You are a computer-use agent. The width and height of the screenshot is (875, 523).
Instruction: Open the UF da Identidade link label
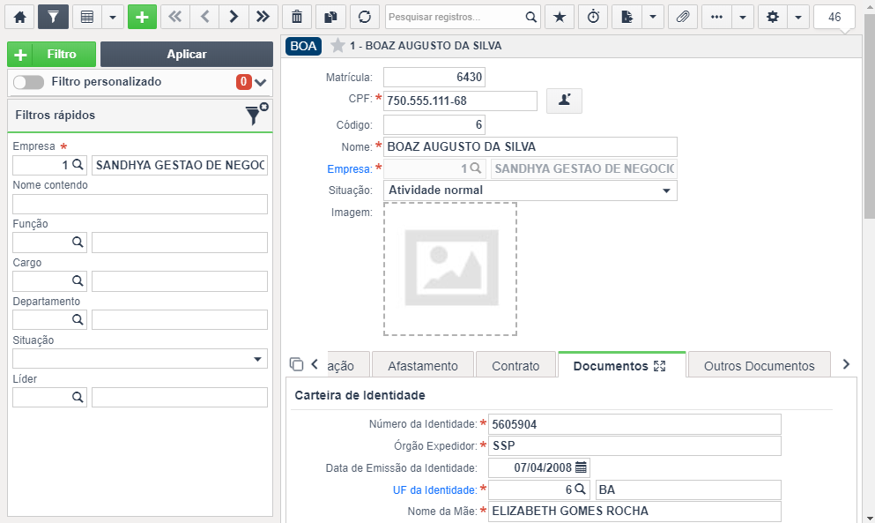tap(434, 490)
